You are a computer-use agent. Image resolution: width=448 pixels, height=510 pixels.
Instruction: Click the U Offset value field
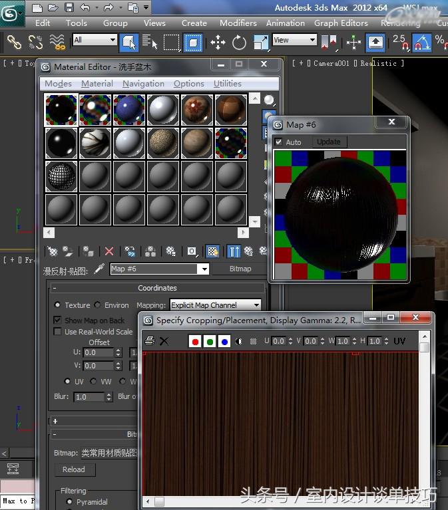point(99,352)
